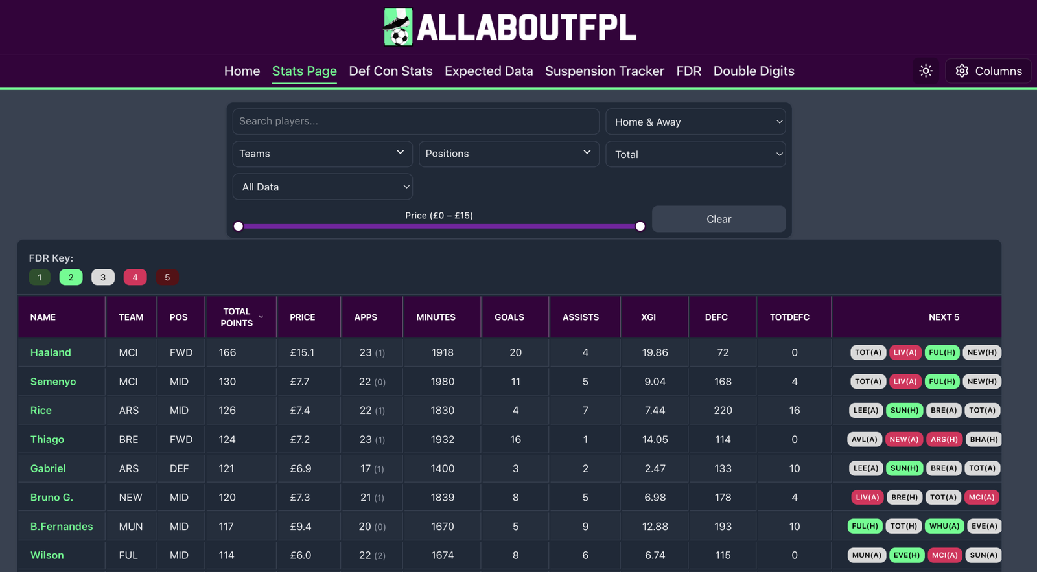Click FDR key swatch 4
Viewport: 1037px width, 572px height.
135,277
